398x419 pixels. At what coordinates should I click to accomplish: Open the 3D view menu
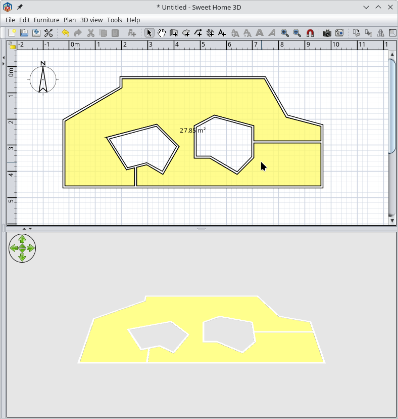tap(91, 20)
